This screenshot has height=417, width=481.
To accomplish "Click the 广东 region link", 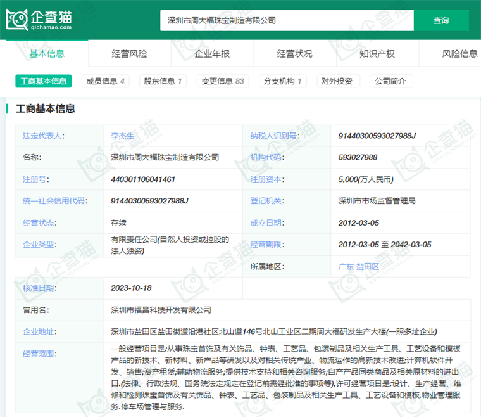I will point(346,267).
